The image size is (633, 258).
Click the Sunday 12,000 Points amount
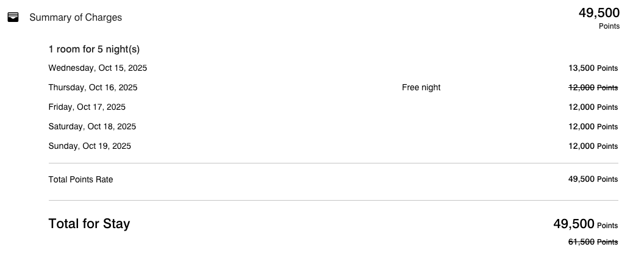[x=593, y=146]
